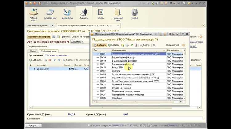Viewport: 231px width, 129px height.
Task: Click the cancel search icon in Подразделения
Action: coord(154,45)
